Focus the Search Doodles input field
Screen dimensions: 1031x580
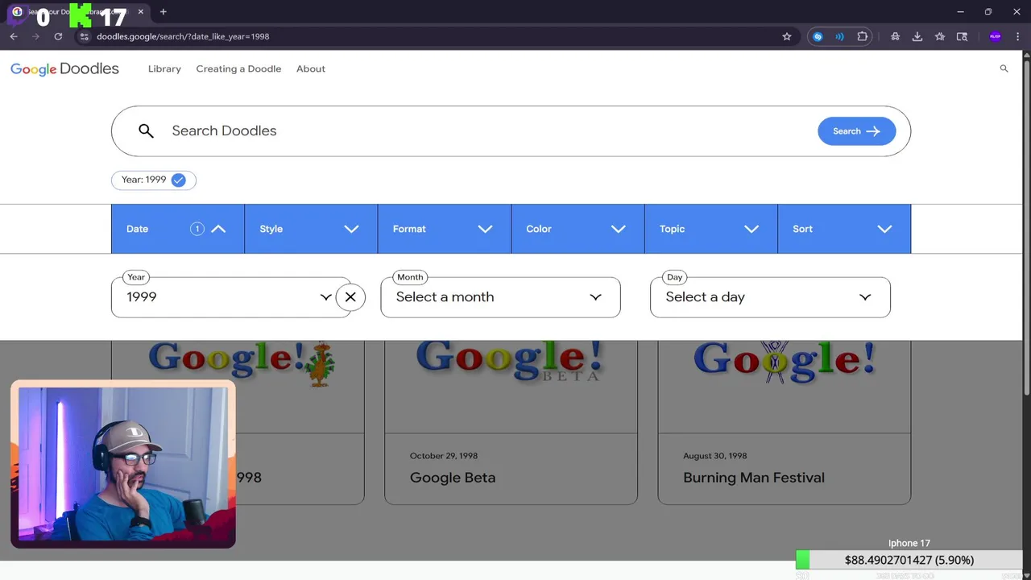pyautogui.click(x=483, y=130)
